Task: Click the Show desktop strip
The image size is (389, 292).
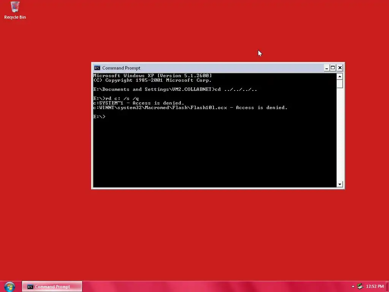Action: click(387, 287)
